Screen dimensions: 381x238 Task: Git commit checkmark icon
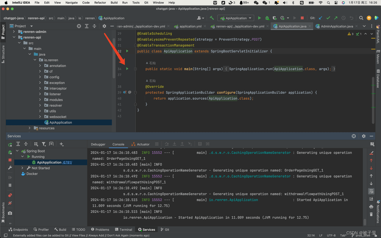click(328, 18)
